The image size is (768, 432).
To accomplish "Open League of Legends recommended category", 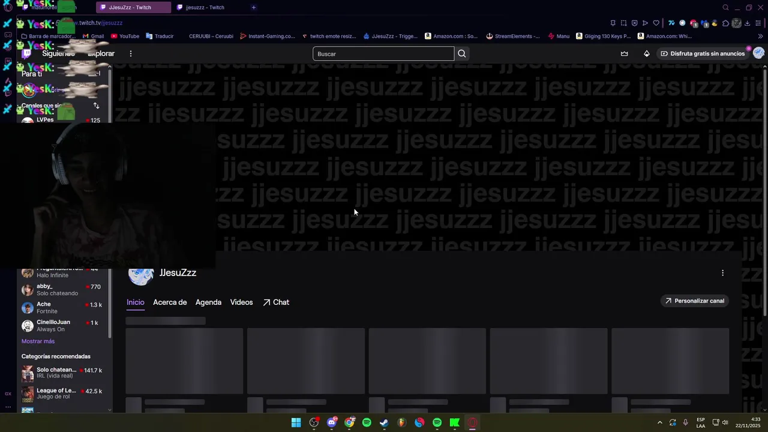I will [x=62, y=394].
